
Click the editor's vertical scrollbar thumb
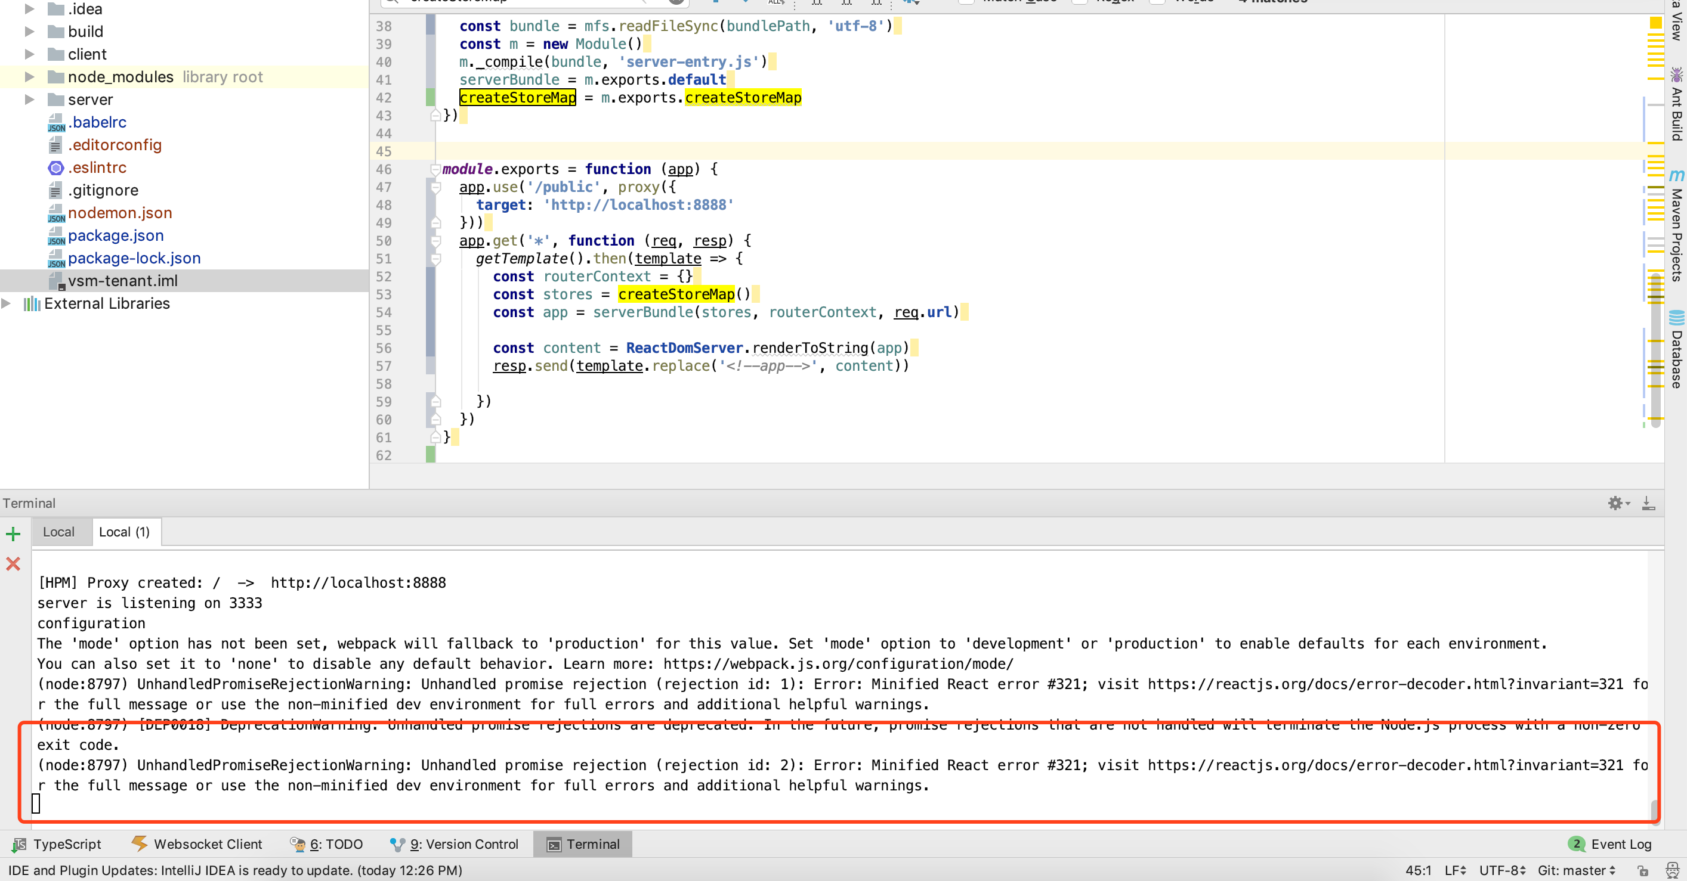coord(1655,350)
